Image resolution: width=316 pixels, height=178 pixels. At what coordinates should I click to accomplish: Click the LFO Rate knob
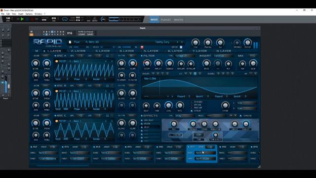tap(180, 105)
